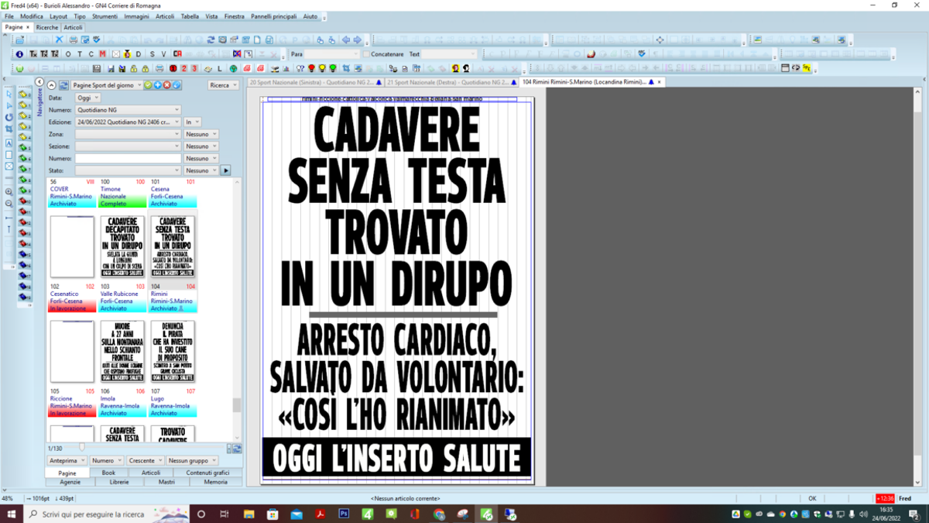Image resolution: width=929 pixels, height=523 pixels.
Task: Click the blue info icon in toolbar
Action: 19,54
